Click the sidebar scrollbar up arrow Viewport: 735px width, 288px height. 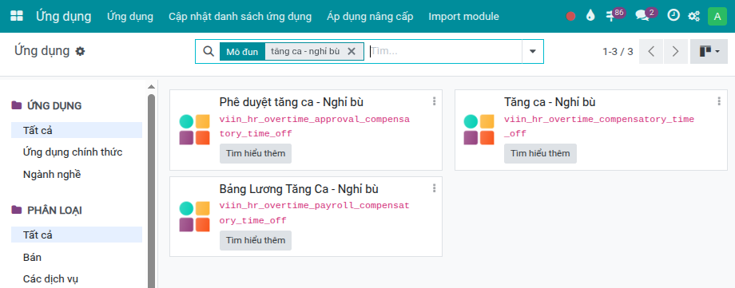click(151, 87)
